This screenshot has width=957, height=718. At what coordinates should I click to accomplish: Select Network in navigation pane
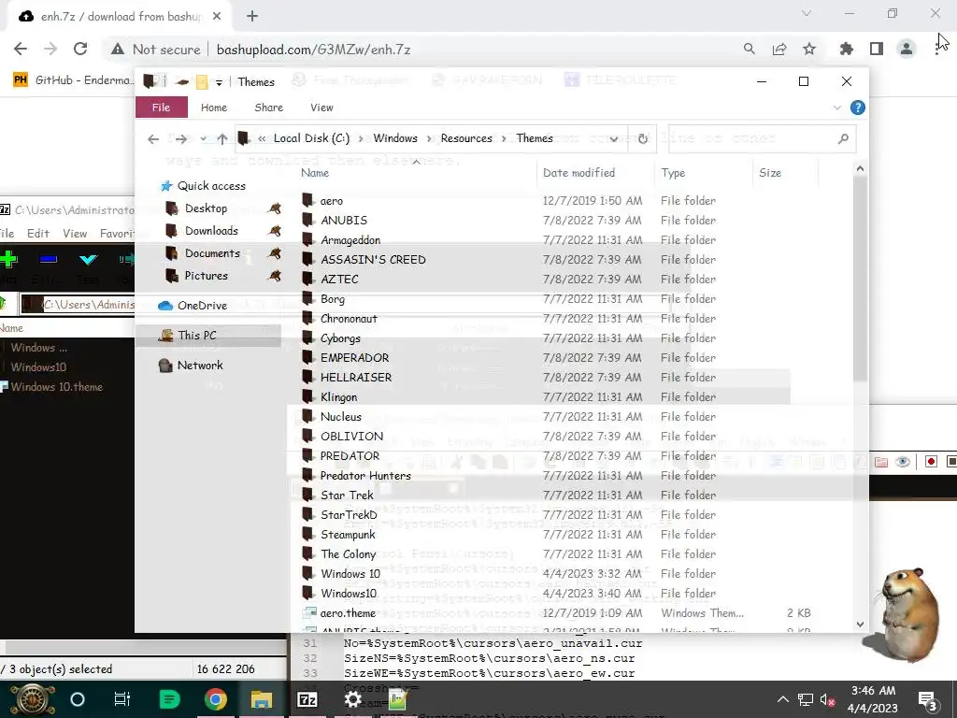click(x=200, y=366)
